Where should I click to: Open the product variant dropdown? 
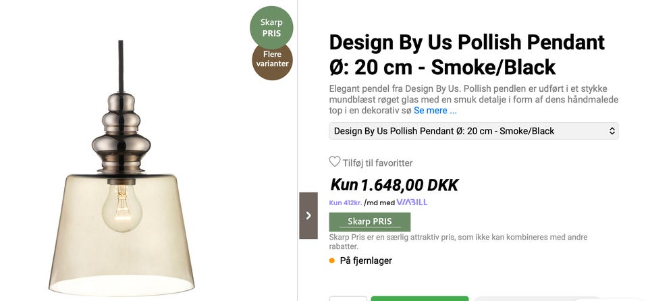click(x=473, y=131)
